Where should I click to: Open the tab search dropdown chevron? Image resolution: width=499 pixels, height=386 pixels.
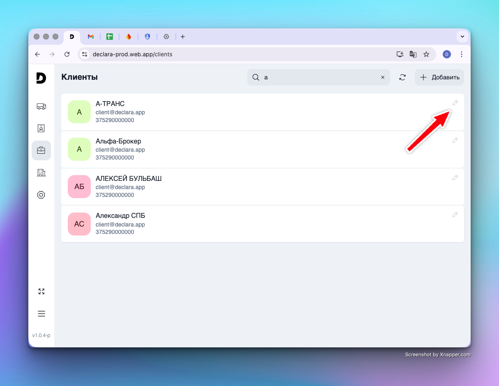click(462, 37)
